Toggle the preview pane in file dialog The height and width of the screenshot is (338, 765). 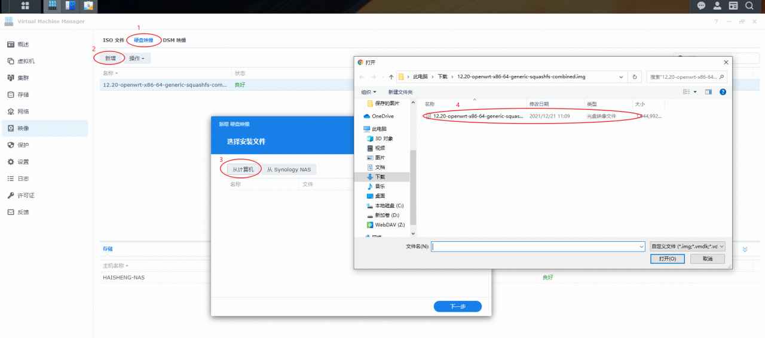pos(709,92)
